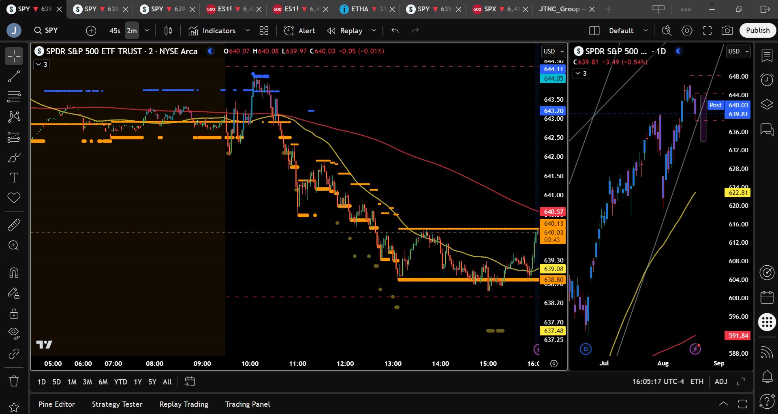Open the notifications bell panel
Screen dimensions: 778x414
click(x=767, y=377)
